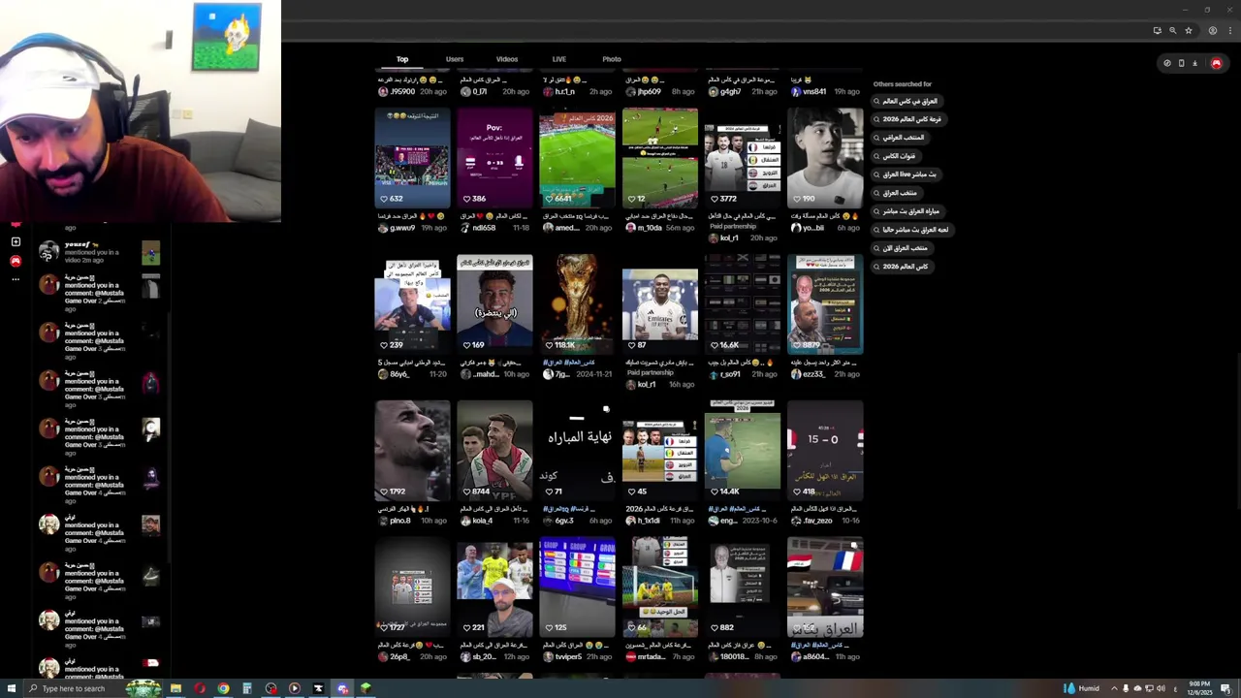Open the Chrome profile icon
Screen dimensions: 1241x698
click(1213, 30)
